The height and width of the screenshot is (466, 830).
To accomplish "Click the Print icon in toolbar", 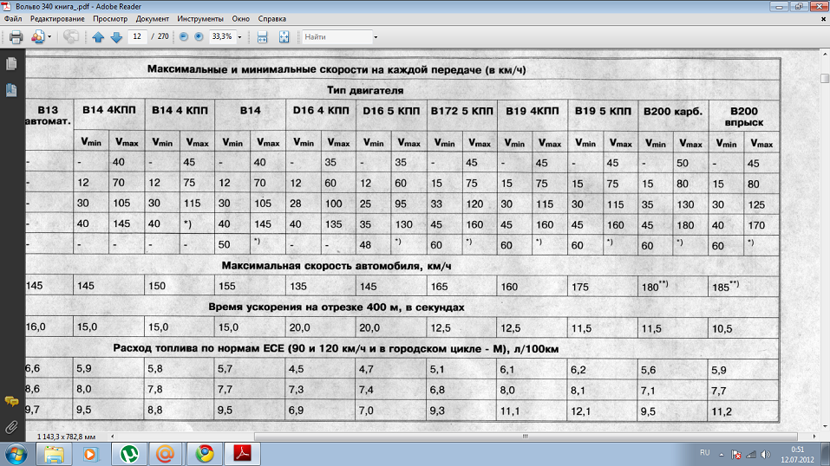I will pos(16,37).
